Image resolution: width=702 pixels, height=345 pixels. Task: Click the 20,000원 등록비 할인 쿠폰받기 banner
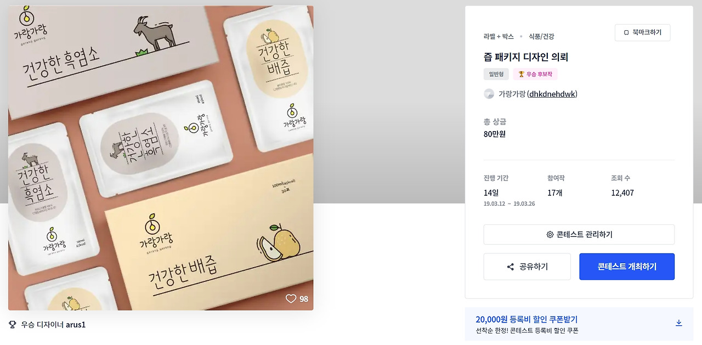(x=579, y=324)
